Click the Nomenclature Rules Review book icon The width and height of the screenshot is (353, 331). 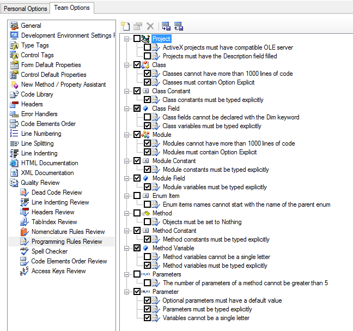[25, 232]
